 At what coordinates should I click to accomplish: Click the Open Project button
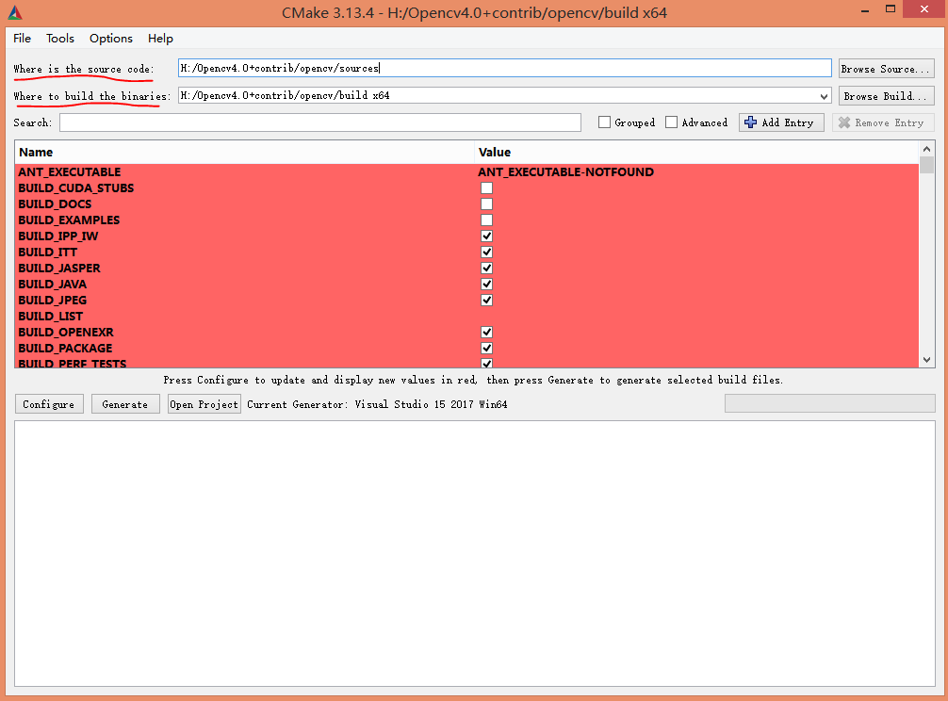204,404
